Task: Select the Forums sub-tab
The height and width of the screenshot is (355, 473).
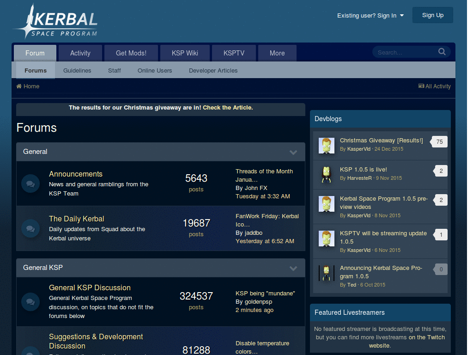Action: point(36,70)
